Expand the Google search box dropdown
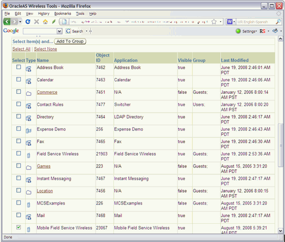 click(x=59, y=31)
